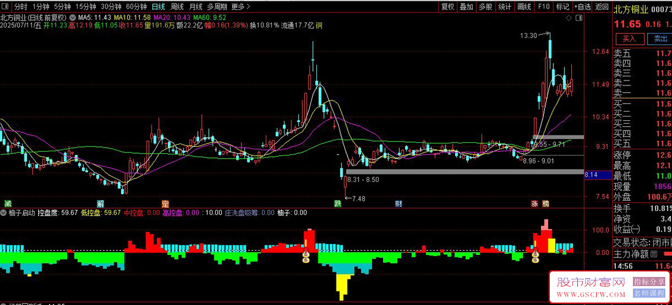Expand dropdown next to 北方铜业(日线,前复权)

pos(72,18)
